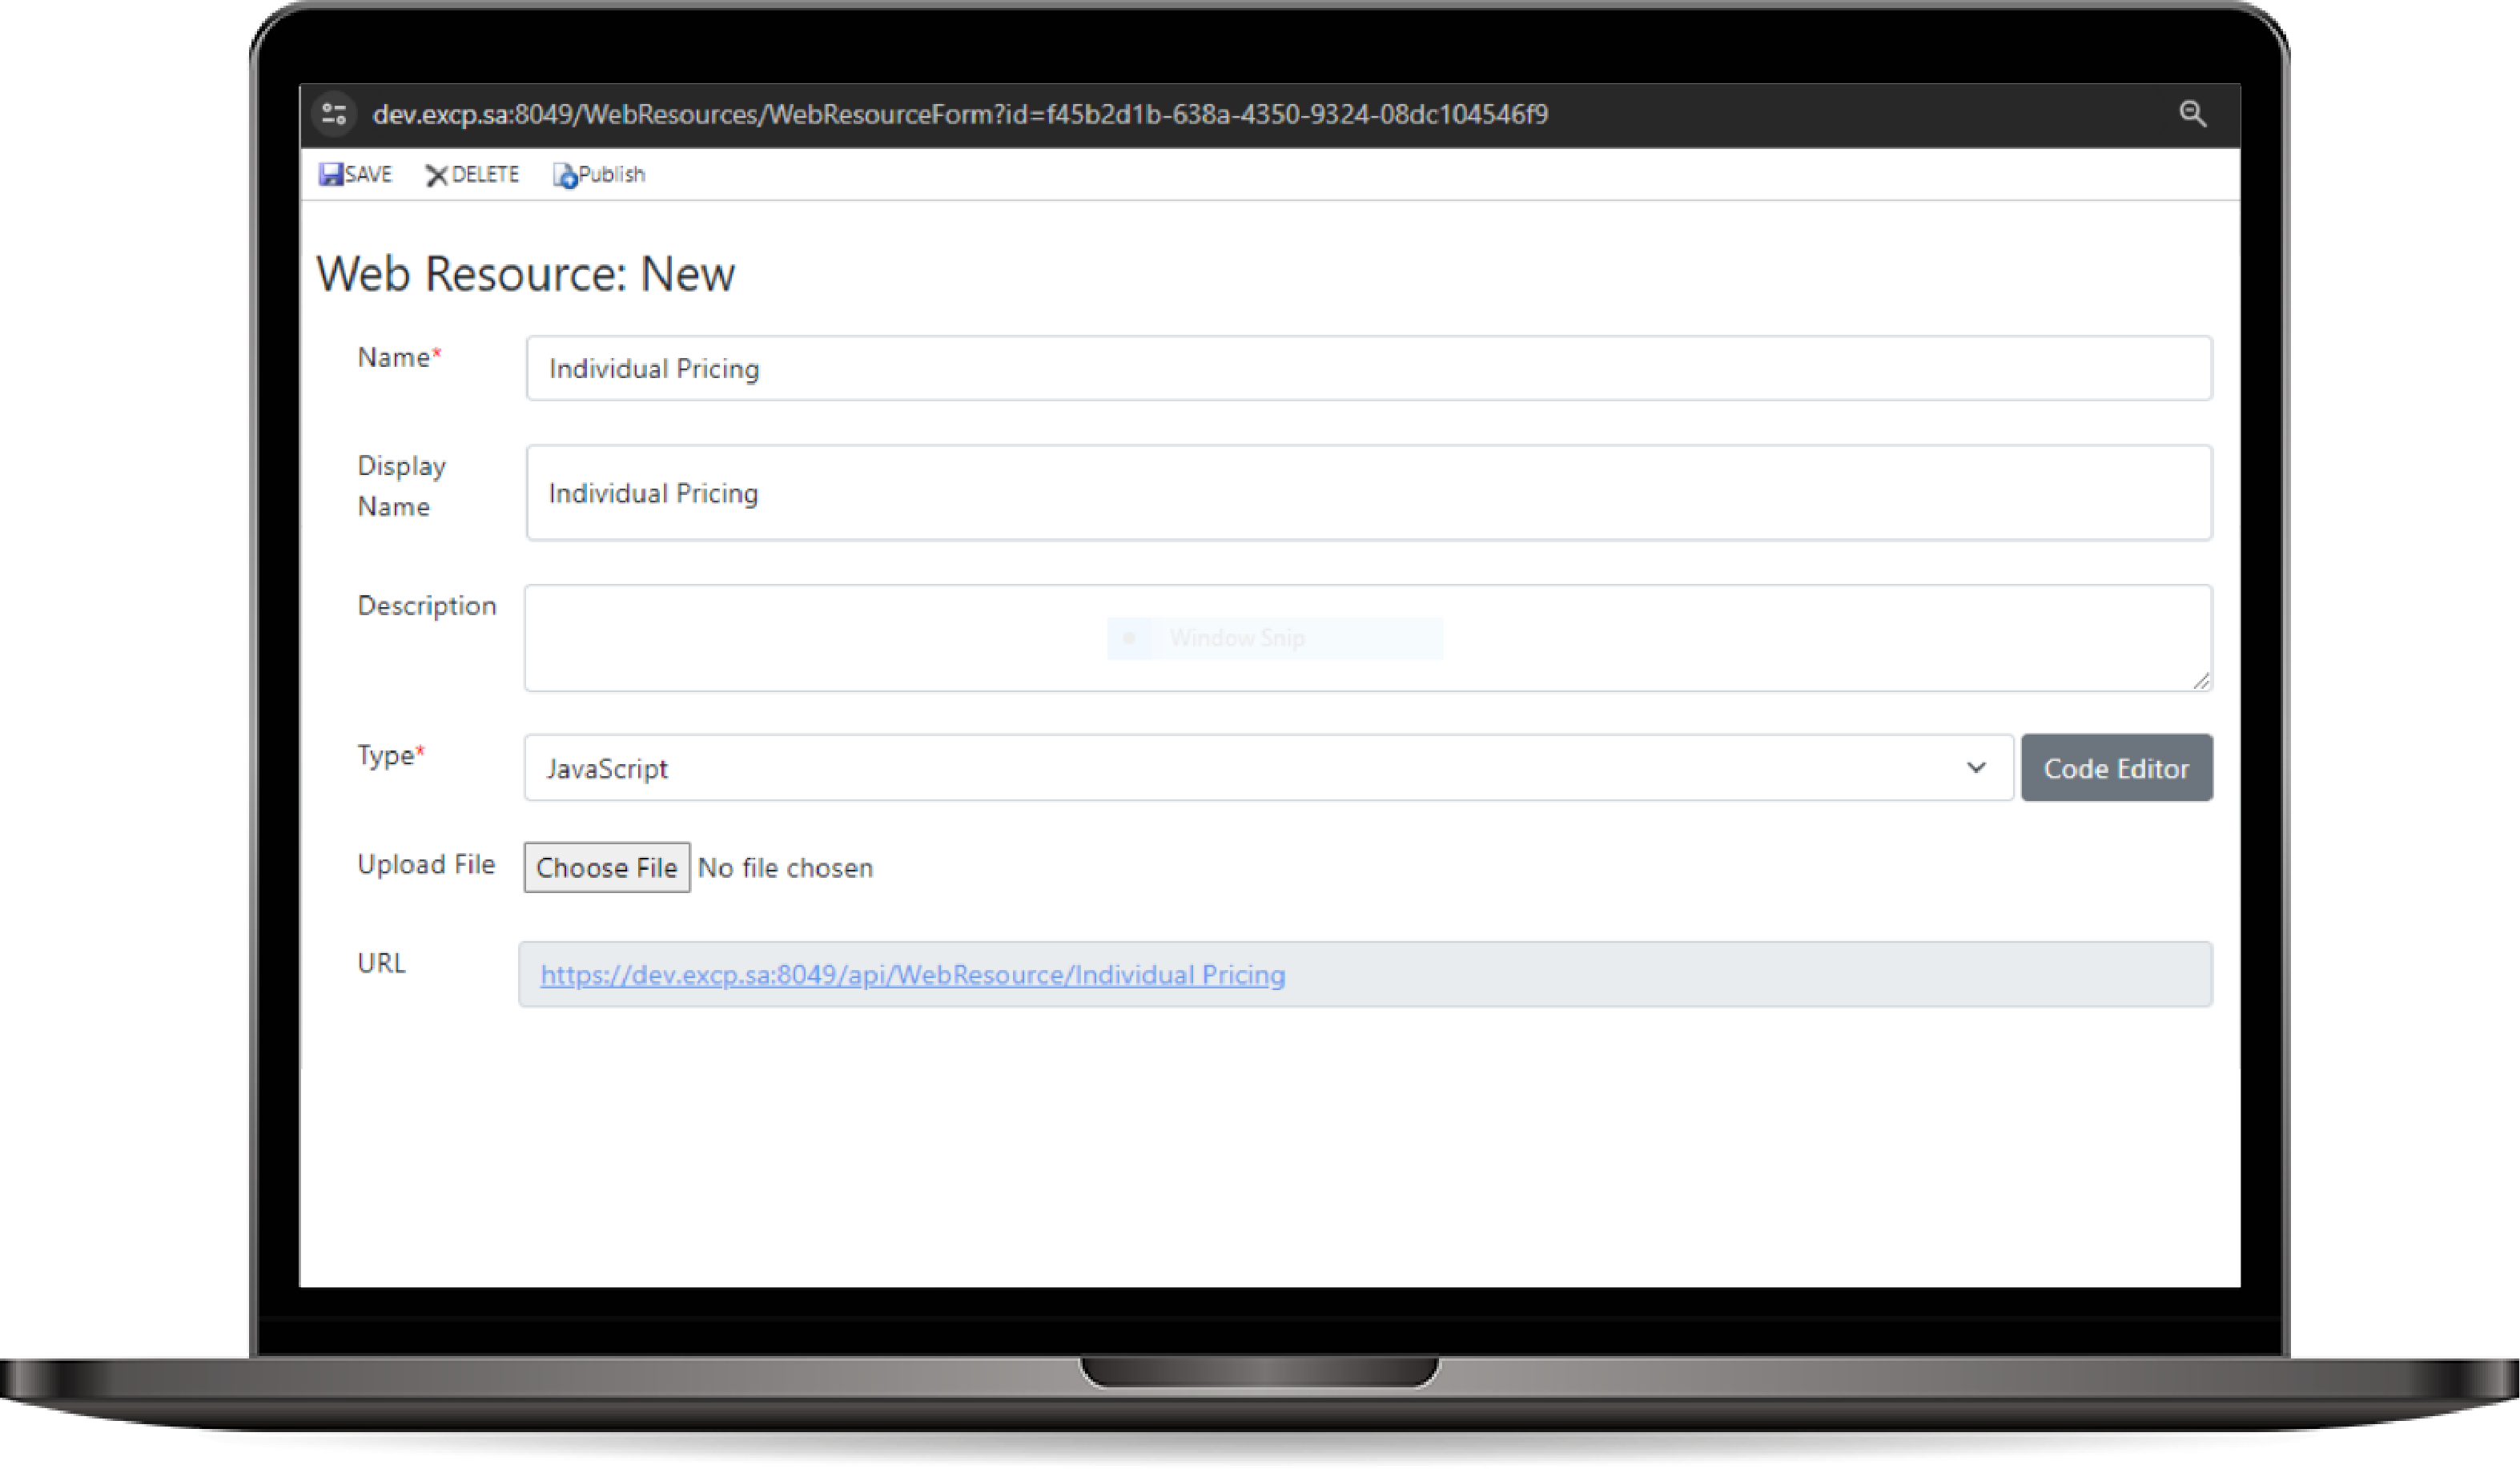
Task: Click the Publish document icon
Action: tap(565, 175)
